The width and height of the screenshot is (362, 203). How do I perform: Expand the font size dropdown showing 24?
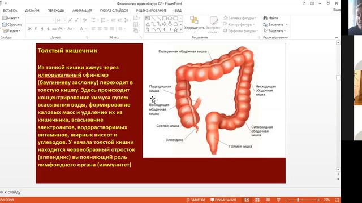click(65, 20)
